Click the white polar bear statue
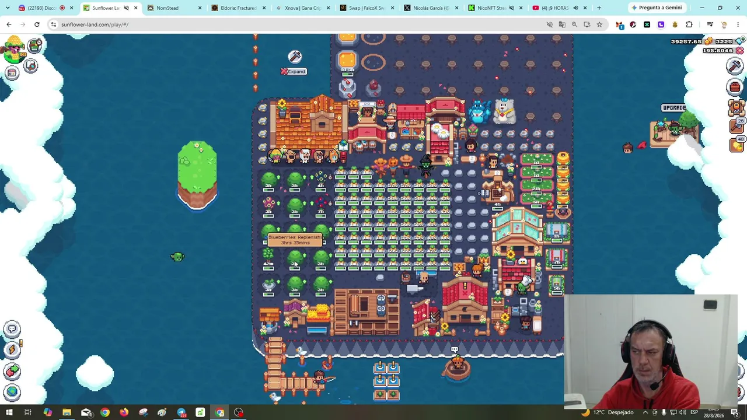747x420 pixels. [x=504, y=111]
